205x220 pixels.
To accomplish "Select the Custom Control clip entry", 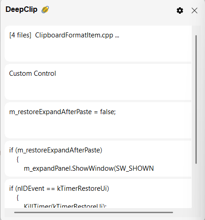I will click(98, 82).
